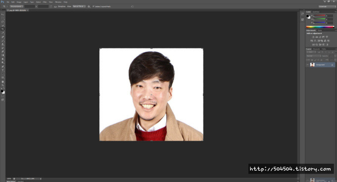Add a Brightness/Contrast adjustment
The image size is (337, 182).
click(313, 37)
